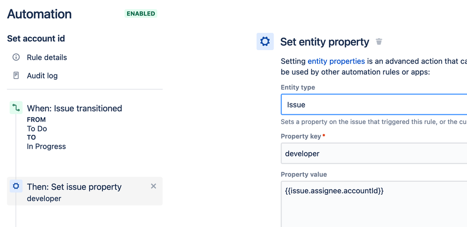Remove the Set issue property action with X
Image resolution: width=467 pixels, height=227 pixels.
pyautogui.click(x=153, y=186)
